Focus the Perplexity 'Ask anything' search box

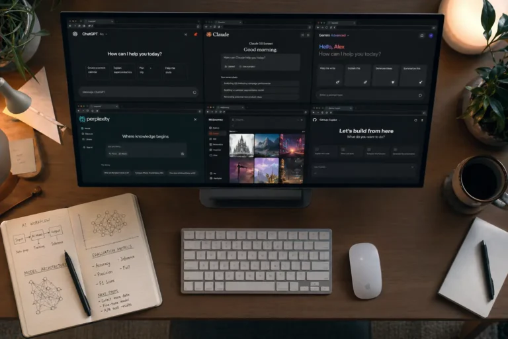(x=146, y=150)
